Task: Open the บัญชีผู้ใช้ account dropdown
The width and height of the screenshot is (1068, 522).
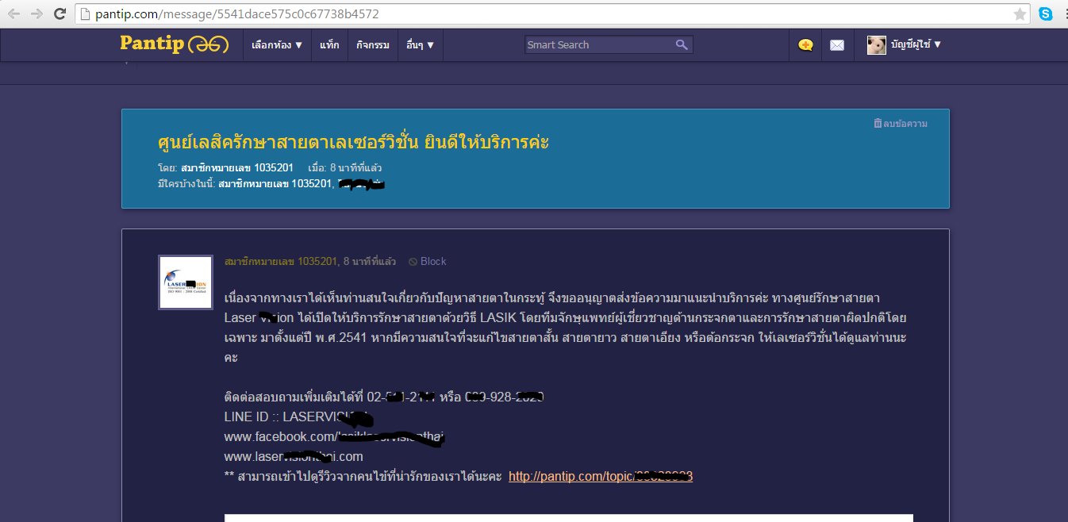Action: click(915, 44)
